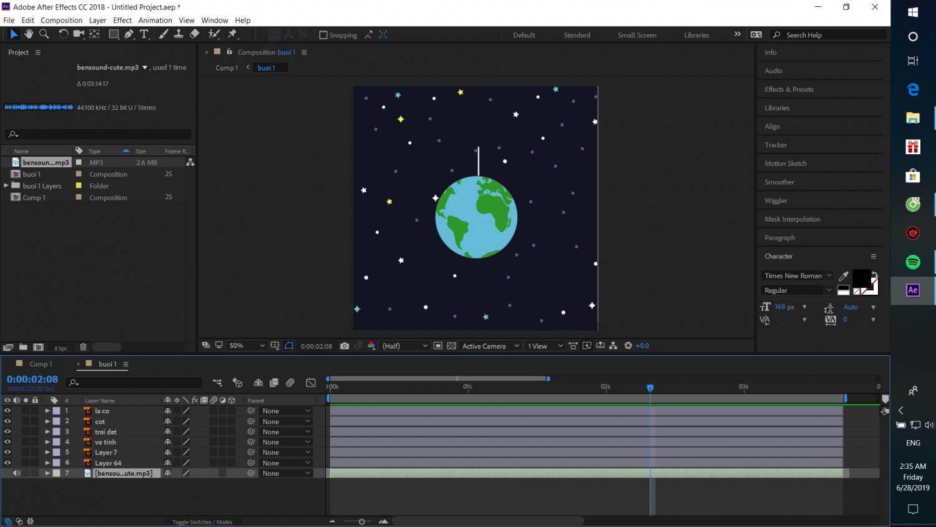Select the Clone Stamp tool

[178, 34]
